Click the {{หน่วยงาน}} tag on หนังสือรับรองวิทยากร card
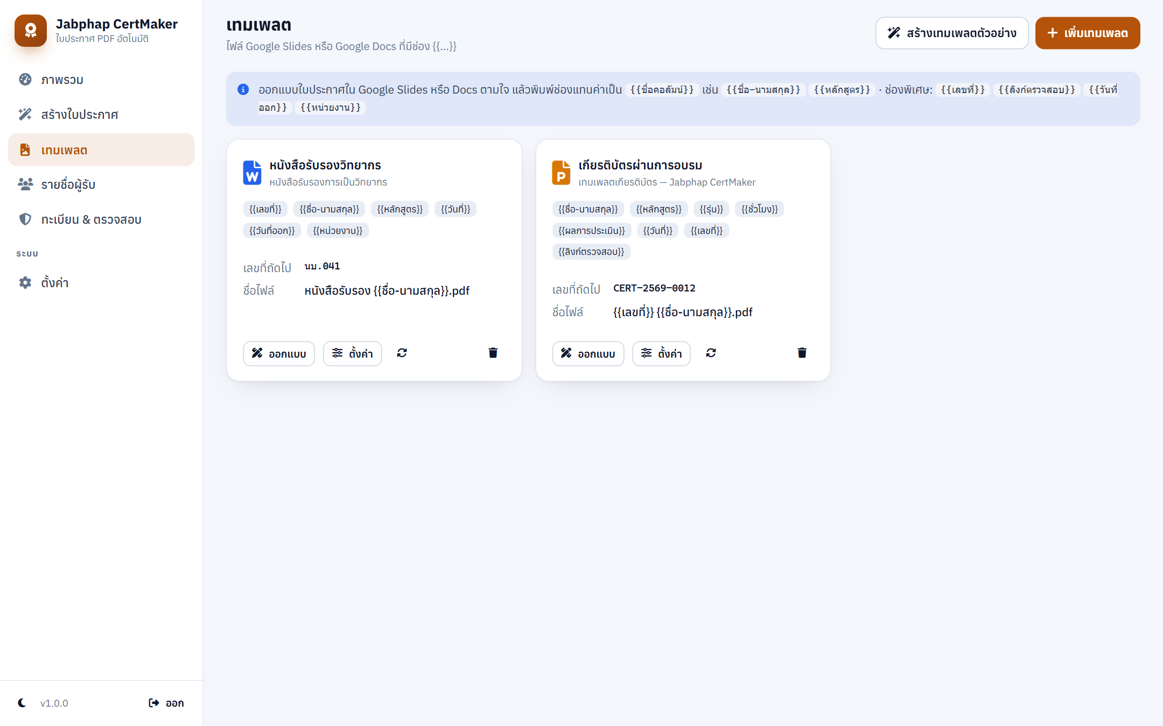Image resolution: width=1163 pixels, height=726 pixels. click(338, 231)
